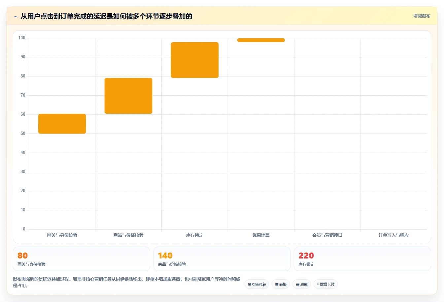Click the 网关与身份校验 axis label
This screenshot has width=444, height=302.
coord(62,235)
